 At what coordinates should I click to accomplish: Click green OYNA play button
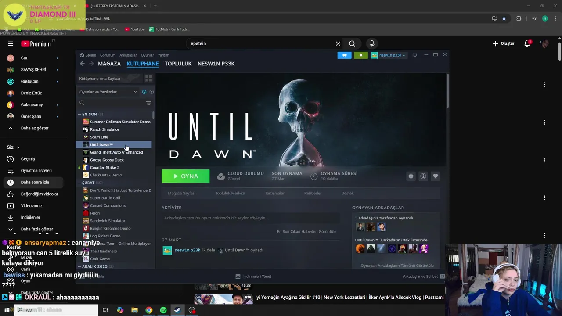(x=185, y=176)
